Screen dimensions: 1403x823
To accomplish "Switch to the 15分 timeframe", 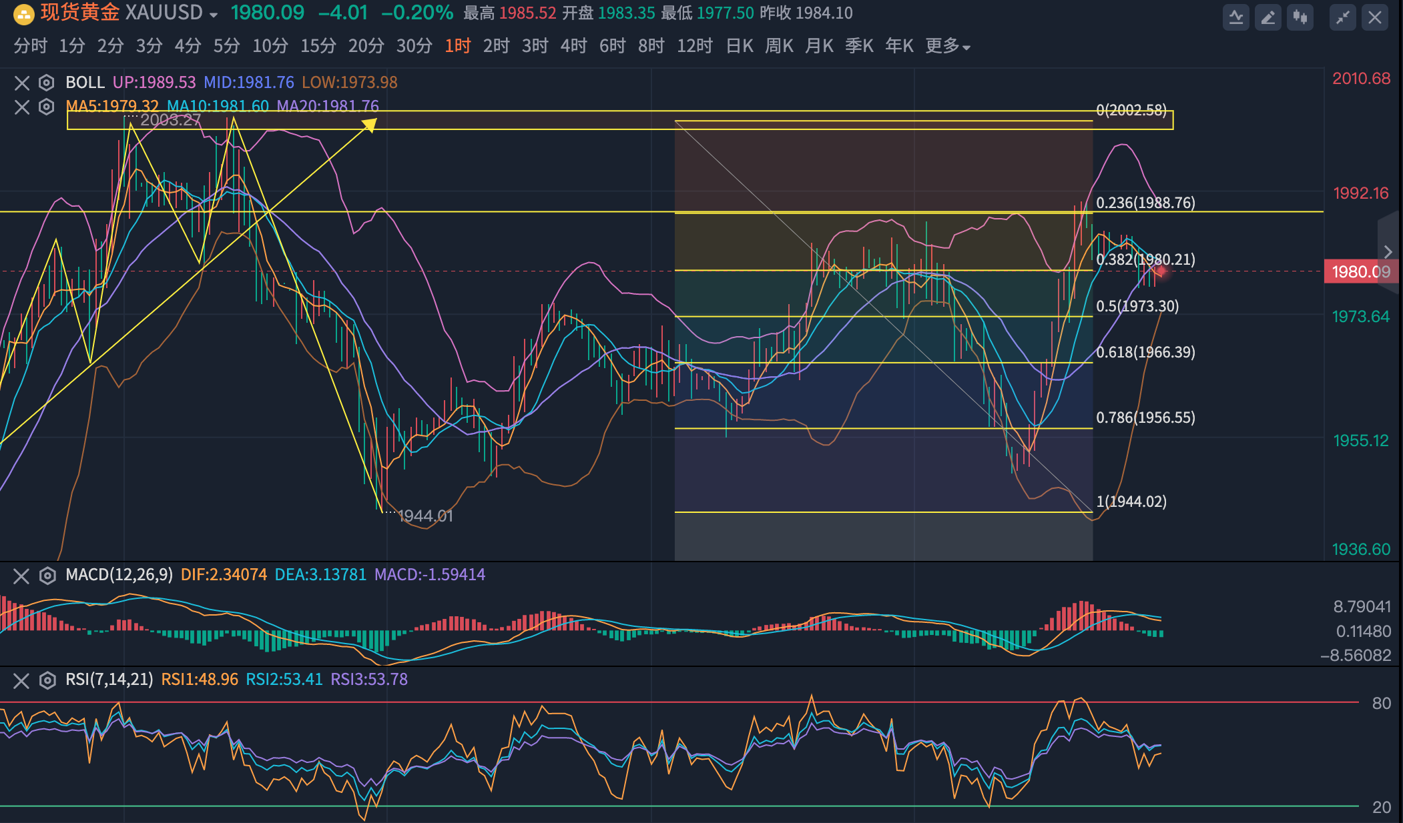I will pos(318,46).
